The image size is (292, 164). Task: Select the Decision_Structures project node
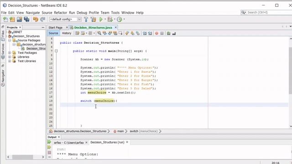coord(26,36)
